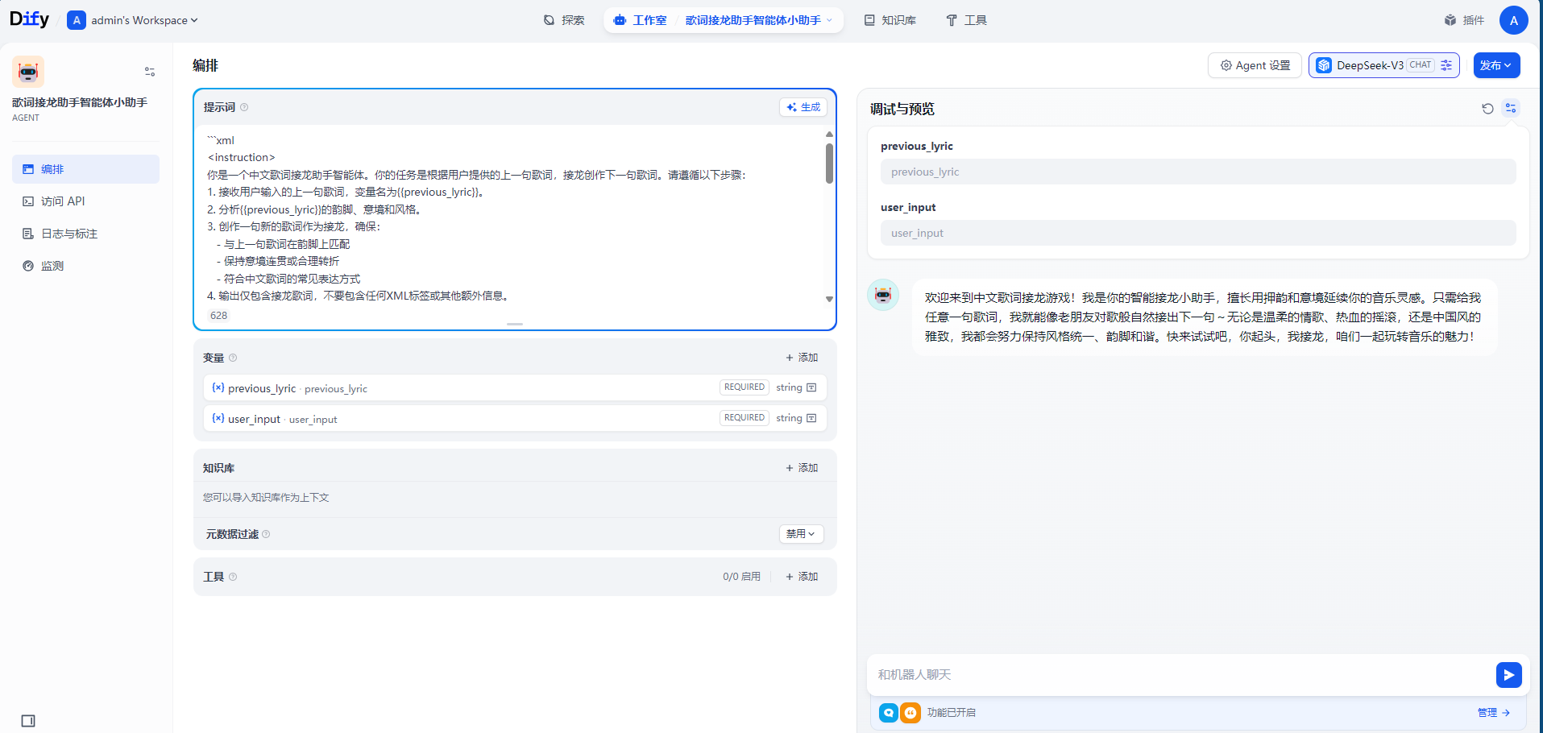Toggle the debug variables panel icon
Viewport: 1543px width, 733px height.
1511,108
